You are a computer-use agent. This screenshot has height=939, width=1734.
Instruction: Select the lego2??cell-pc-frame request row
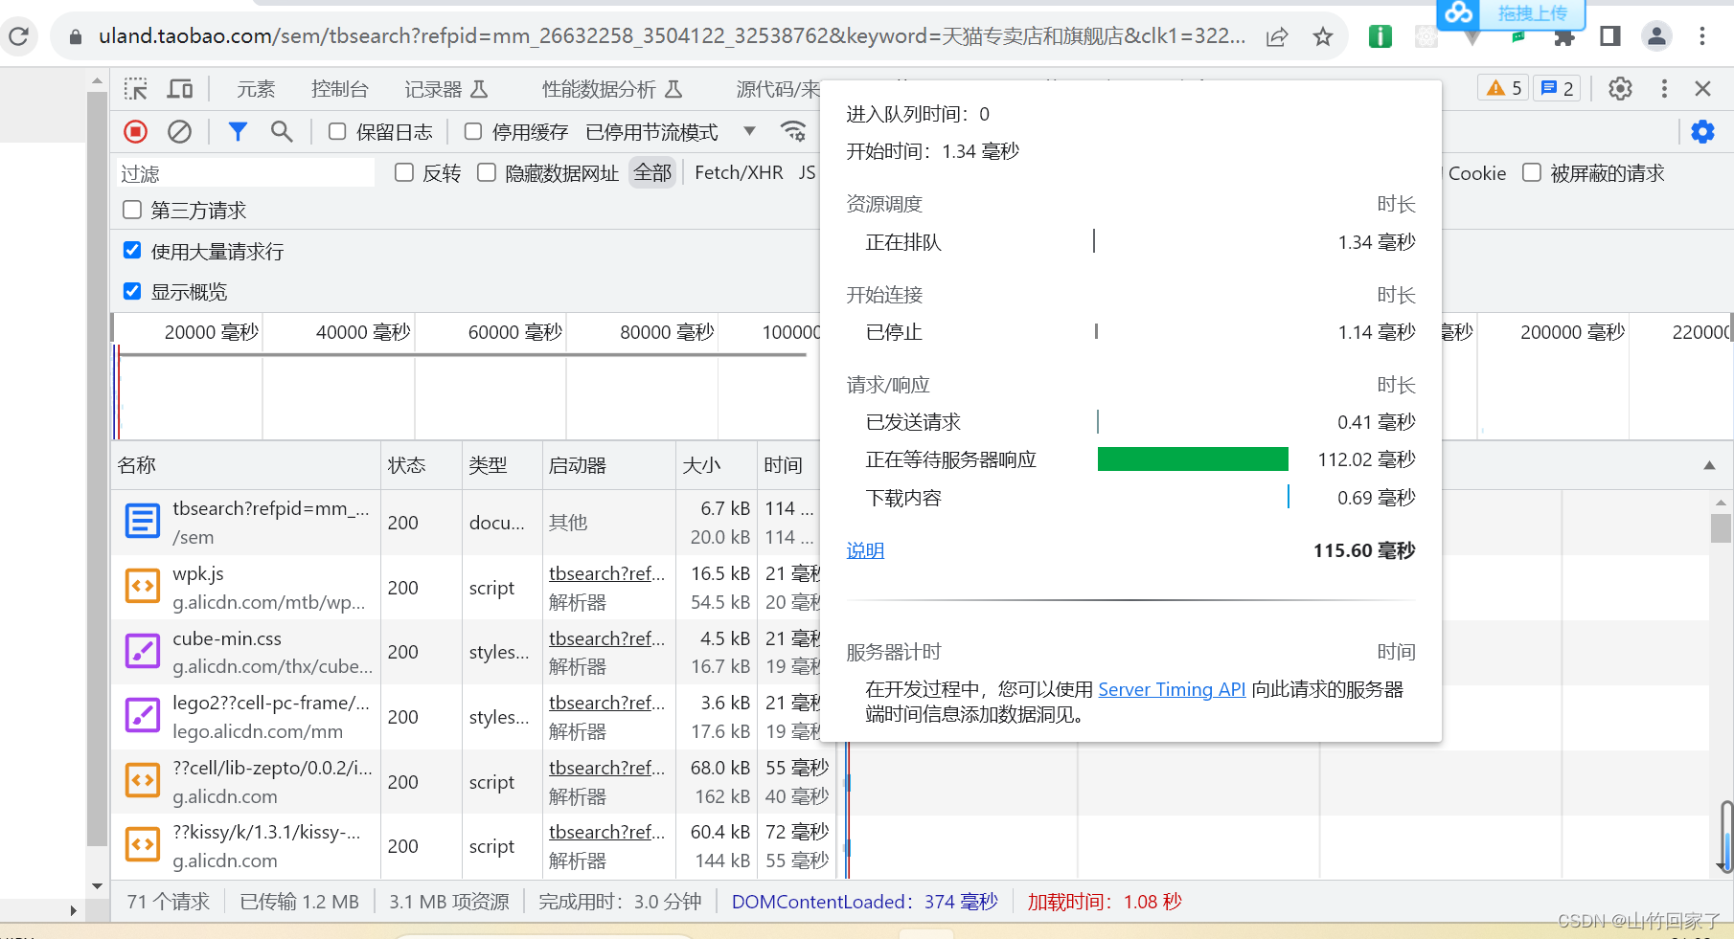[474, 717]
